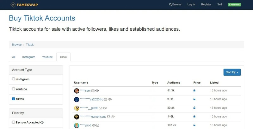Check the Youtube account type filter
The image size is (253, 129).
[14, 89]
